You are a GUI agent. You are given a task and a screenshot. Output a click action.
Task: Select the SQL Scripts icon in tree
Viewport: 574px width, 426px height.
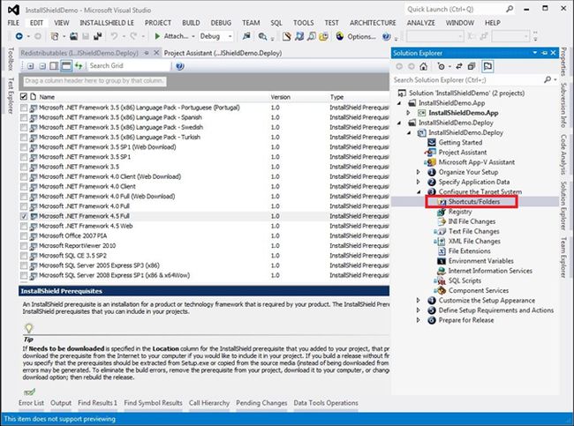coord(441,280)
